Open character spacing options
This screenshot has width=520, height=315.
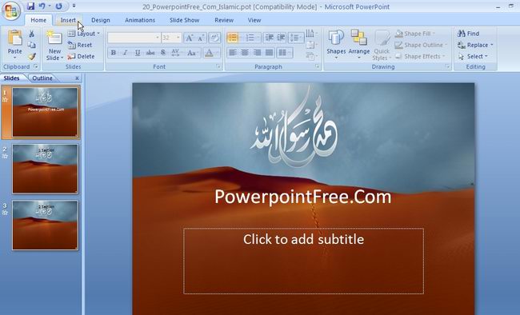click(176, 53)
